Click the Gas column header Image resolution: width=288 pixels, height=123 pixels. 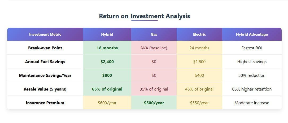click(x=154, y=34)
